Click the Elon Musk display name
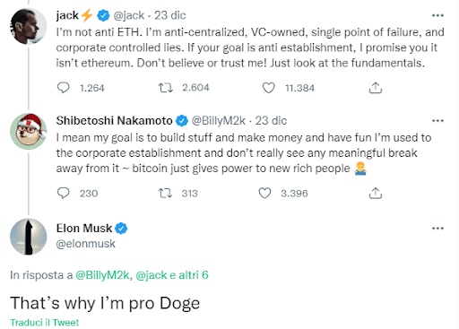This screenshot has height=329, width=459. [x=84, y=229]
